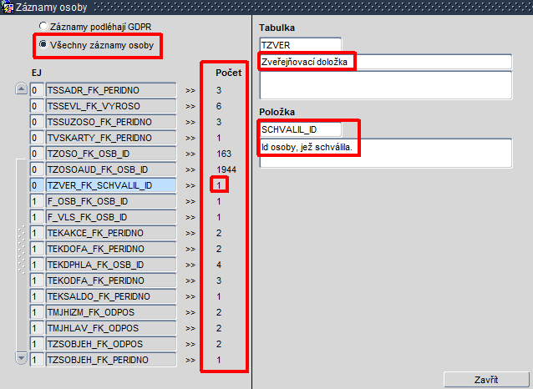Click >> button for TZSOBJEH_FK_PERIDNO
533x389 pixels.
click(190, 360)
